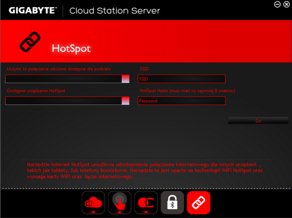
Task: Select the HotSpot chain-link icon in bottom bar
Action: click(x=199, y=203)
